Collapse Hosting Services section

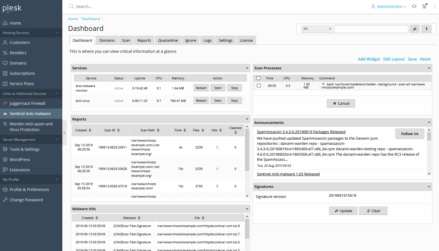(x=57, y=33)
